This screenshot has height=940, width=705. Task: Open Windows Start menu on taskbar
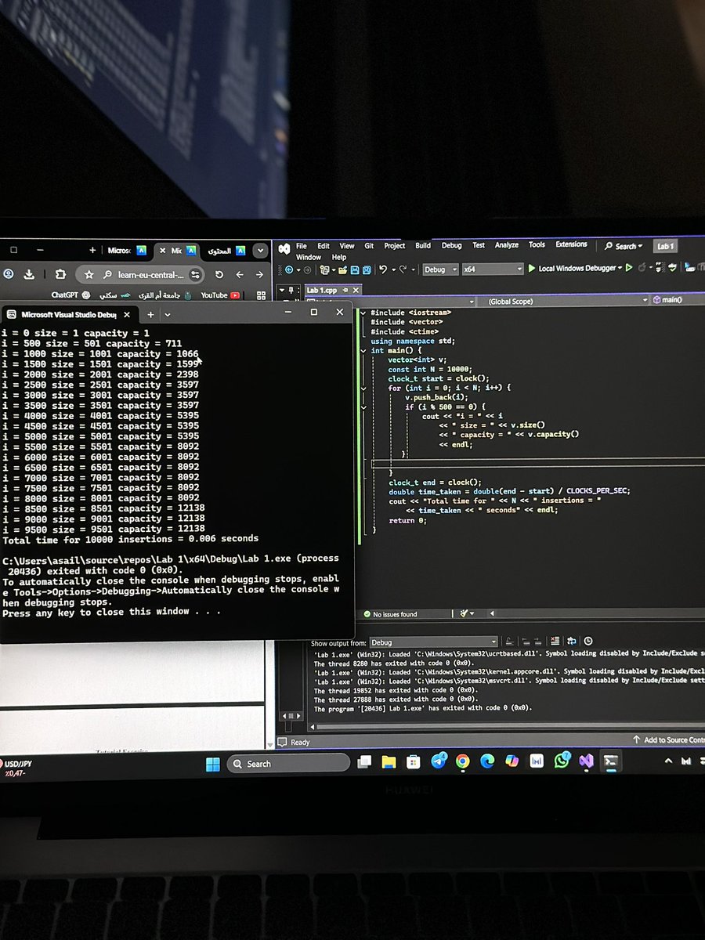click(213, 764)
